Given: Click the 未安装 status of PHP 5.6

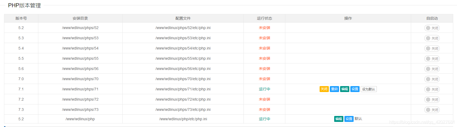Looking at the screenshot, I should click(x=265, y=69).
